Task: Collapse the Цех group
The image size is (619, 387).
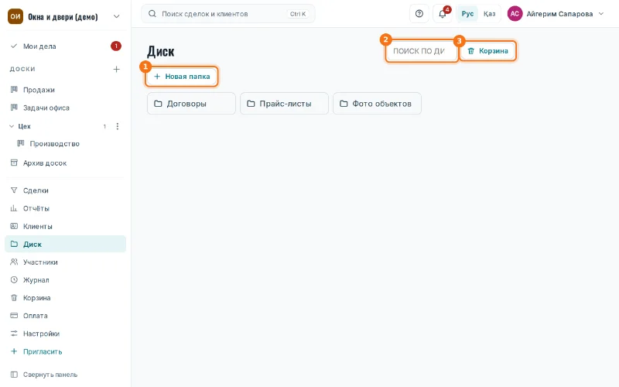Action: pos(12,126)
